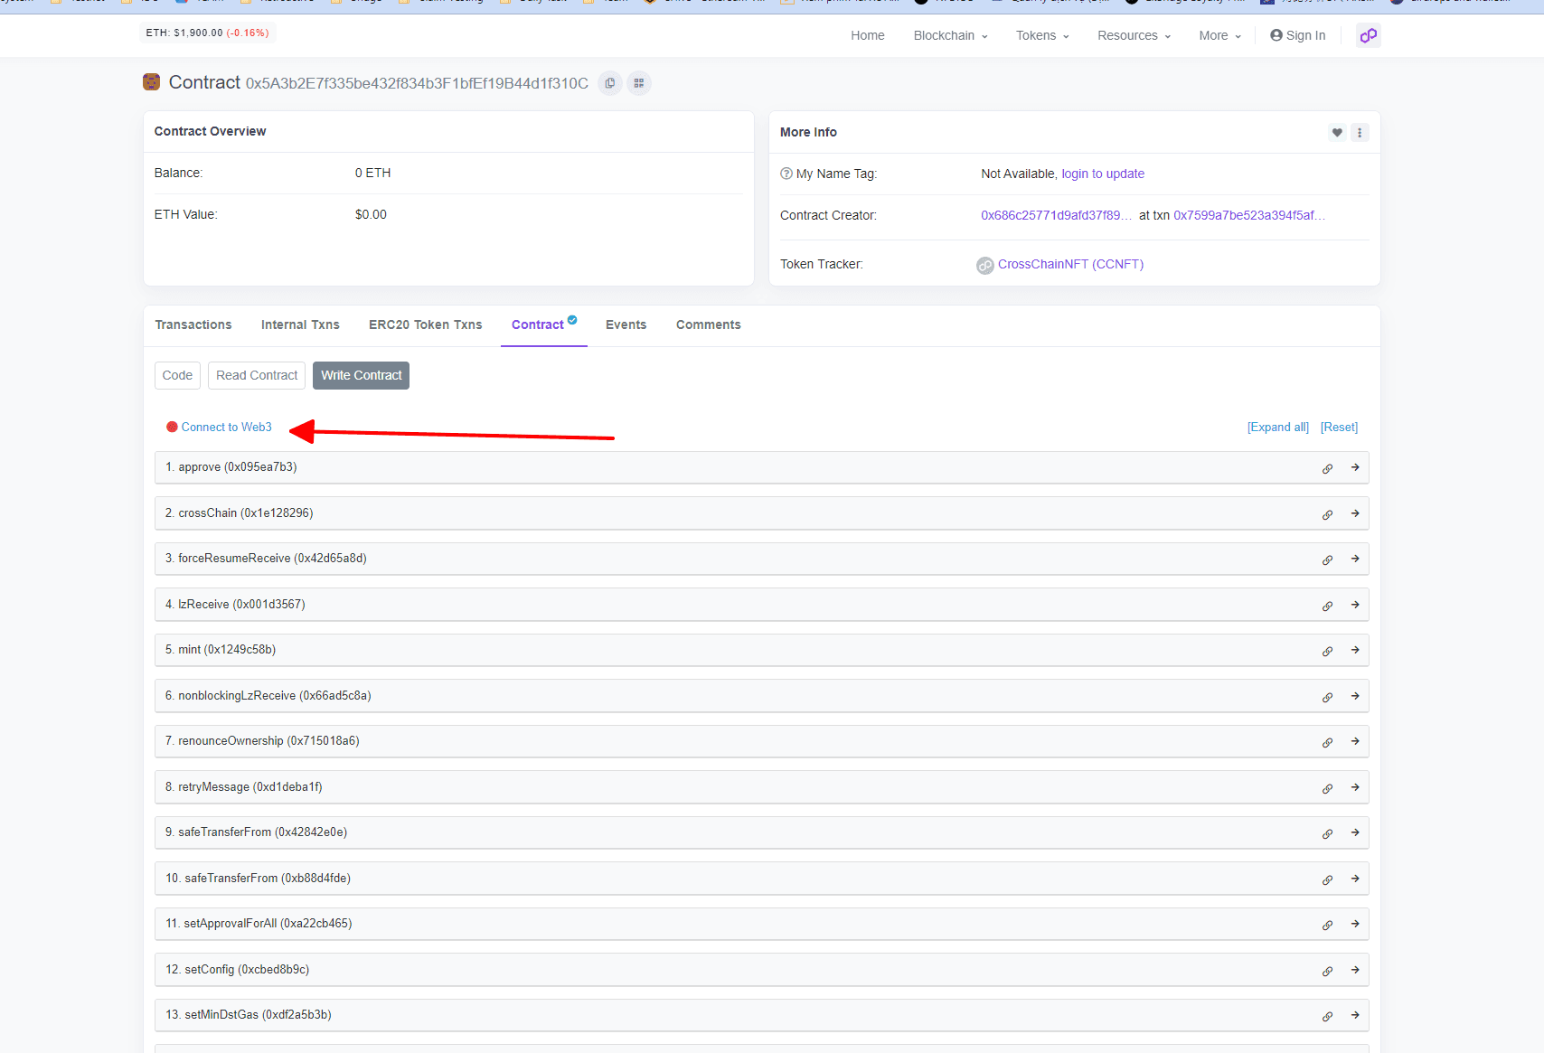Expand the mint method arrow
The height and width of the screenshot is (1053, 1544).
pyautogui.click(x=1355, y=650)
